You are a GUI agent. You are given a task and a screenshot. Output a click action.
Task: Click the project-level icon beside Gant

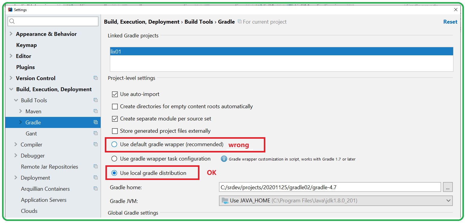click(96, 133)
